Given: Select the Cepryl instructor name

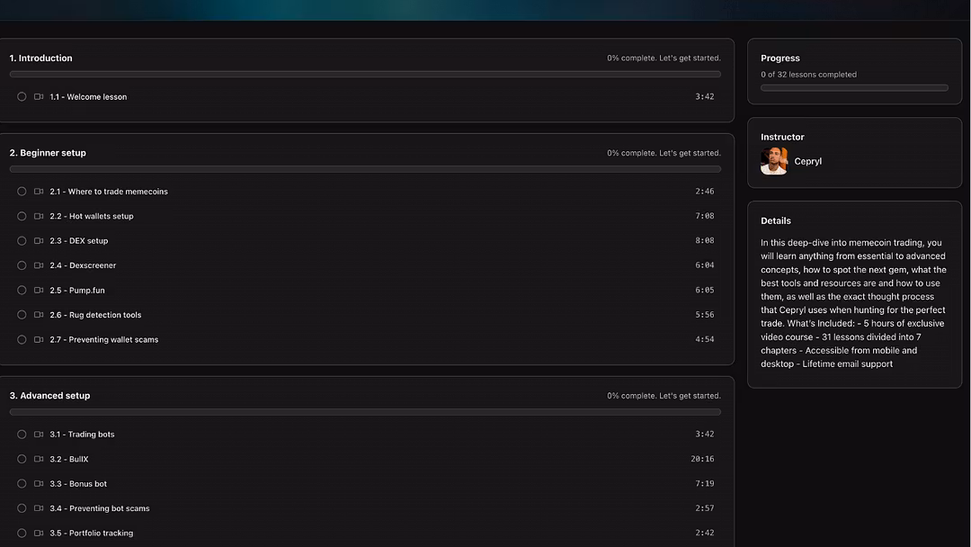Looking at the screenshot, I should pos(807,162).
